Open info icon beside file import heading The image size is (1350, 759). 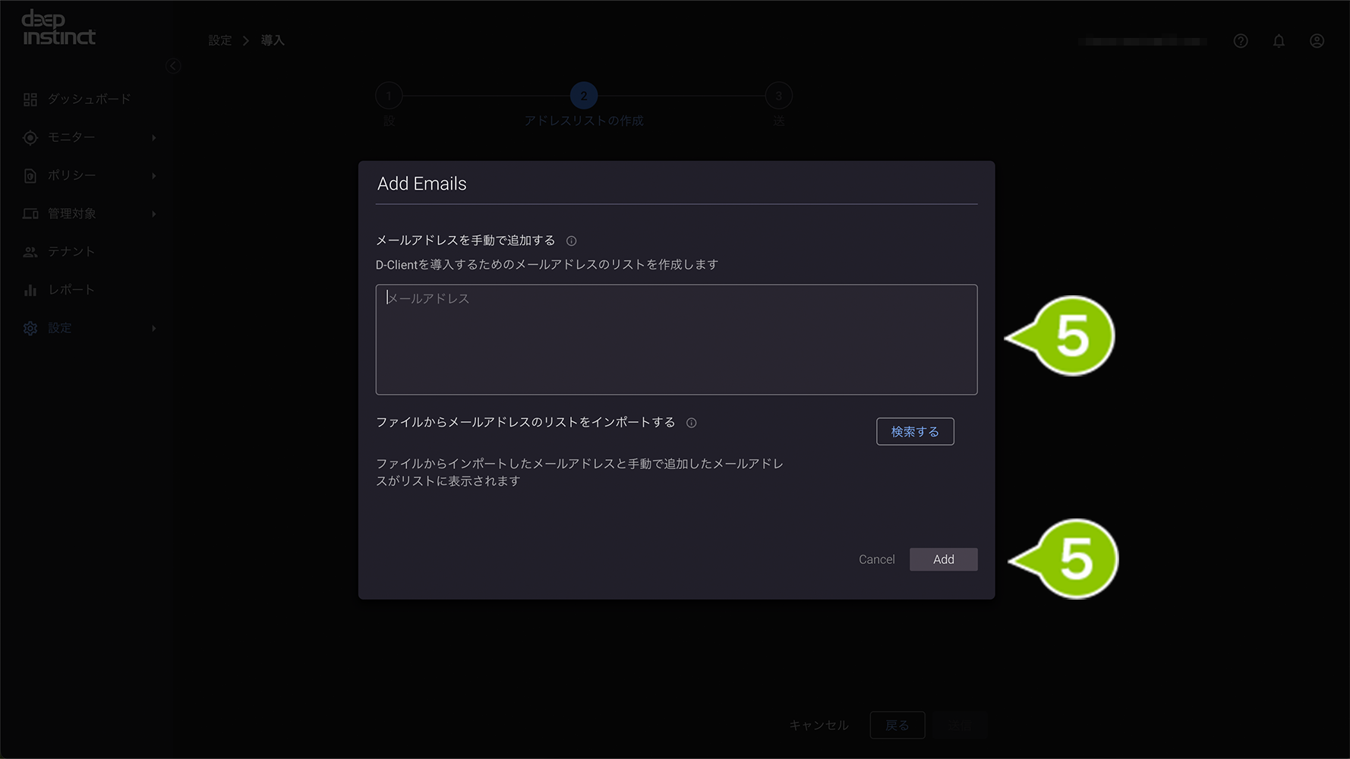click(691, 423)
